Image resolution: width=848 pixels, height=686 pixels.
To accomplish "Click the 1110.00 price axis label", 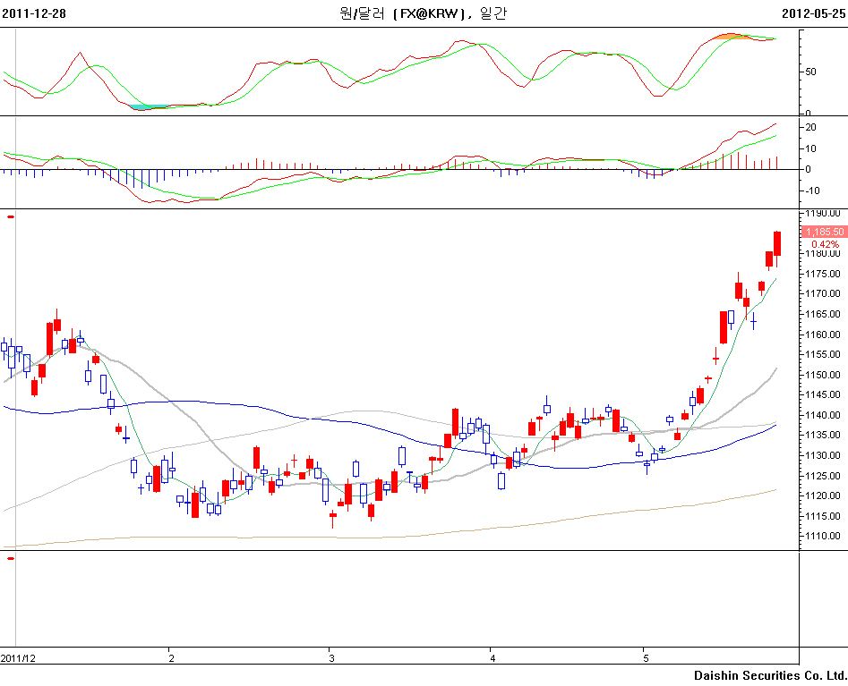I will coord(822,537).
